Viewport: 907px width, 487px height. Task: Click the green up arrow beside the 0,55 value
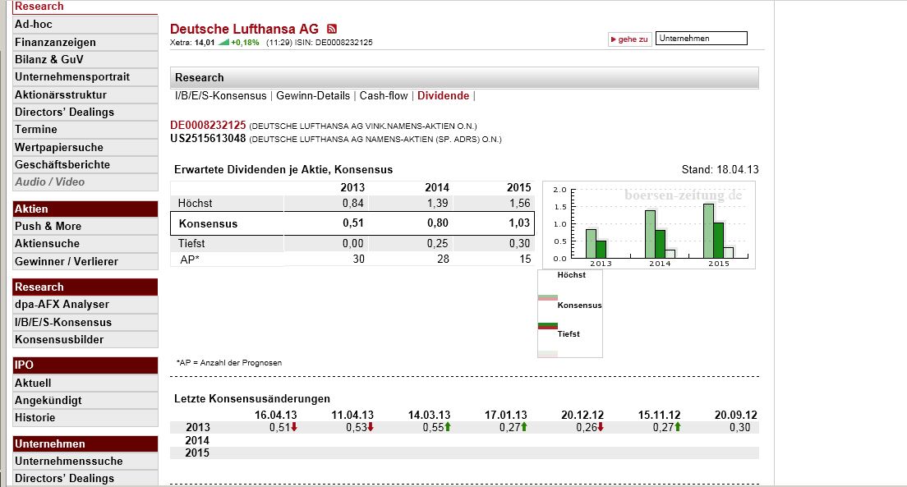pos(446,427)
